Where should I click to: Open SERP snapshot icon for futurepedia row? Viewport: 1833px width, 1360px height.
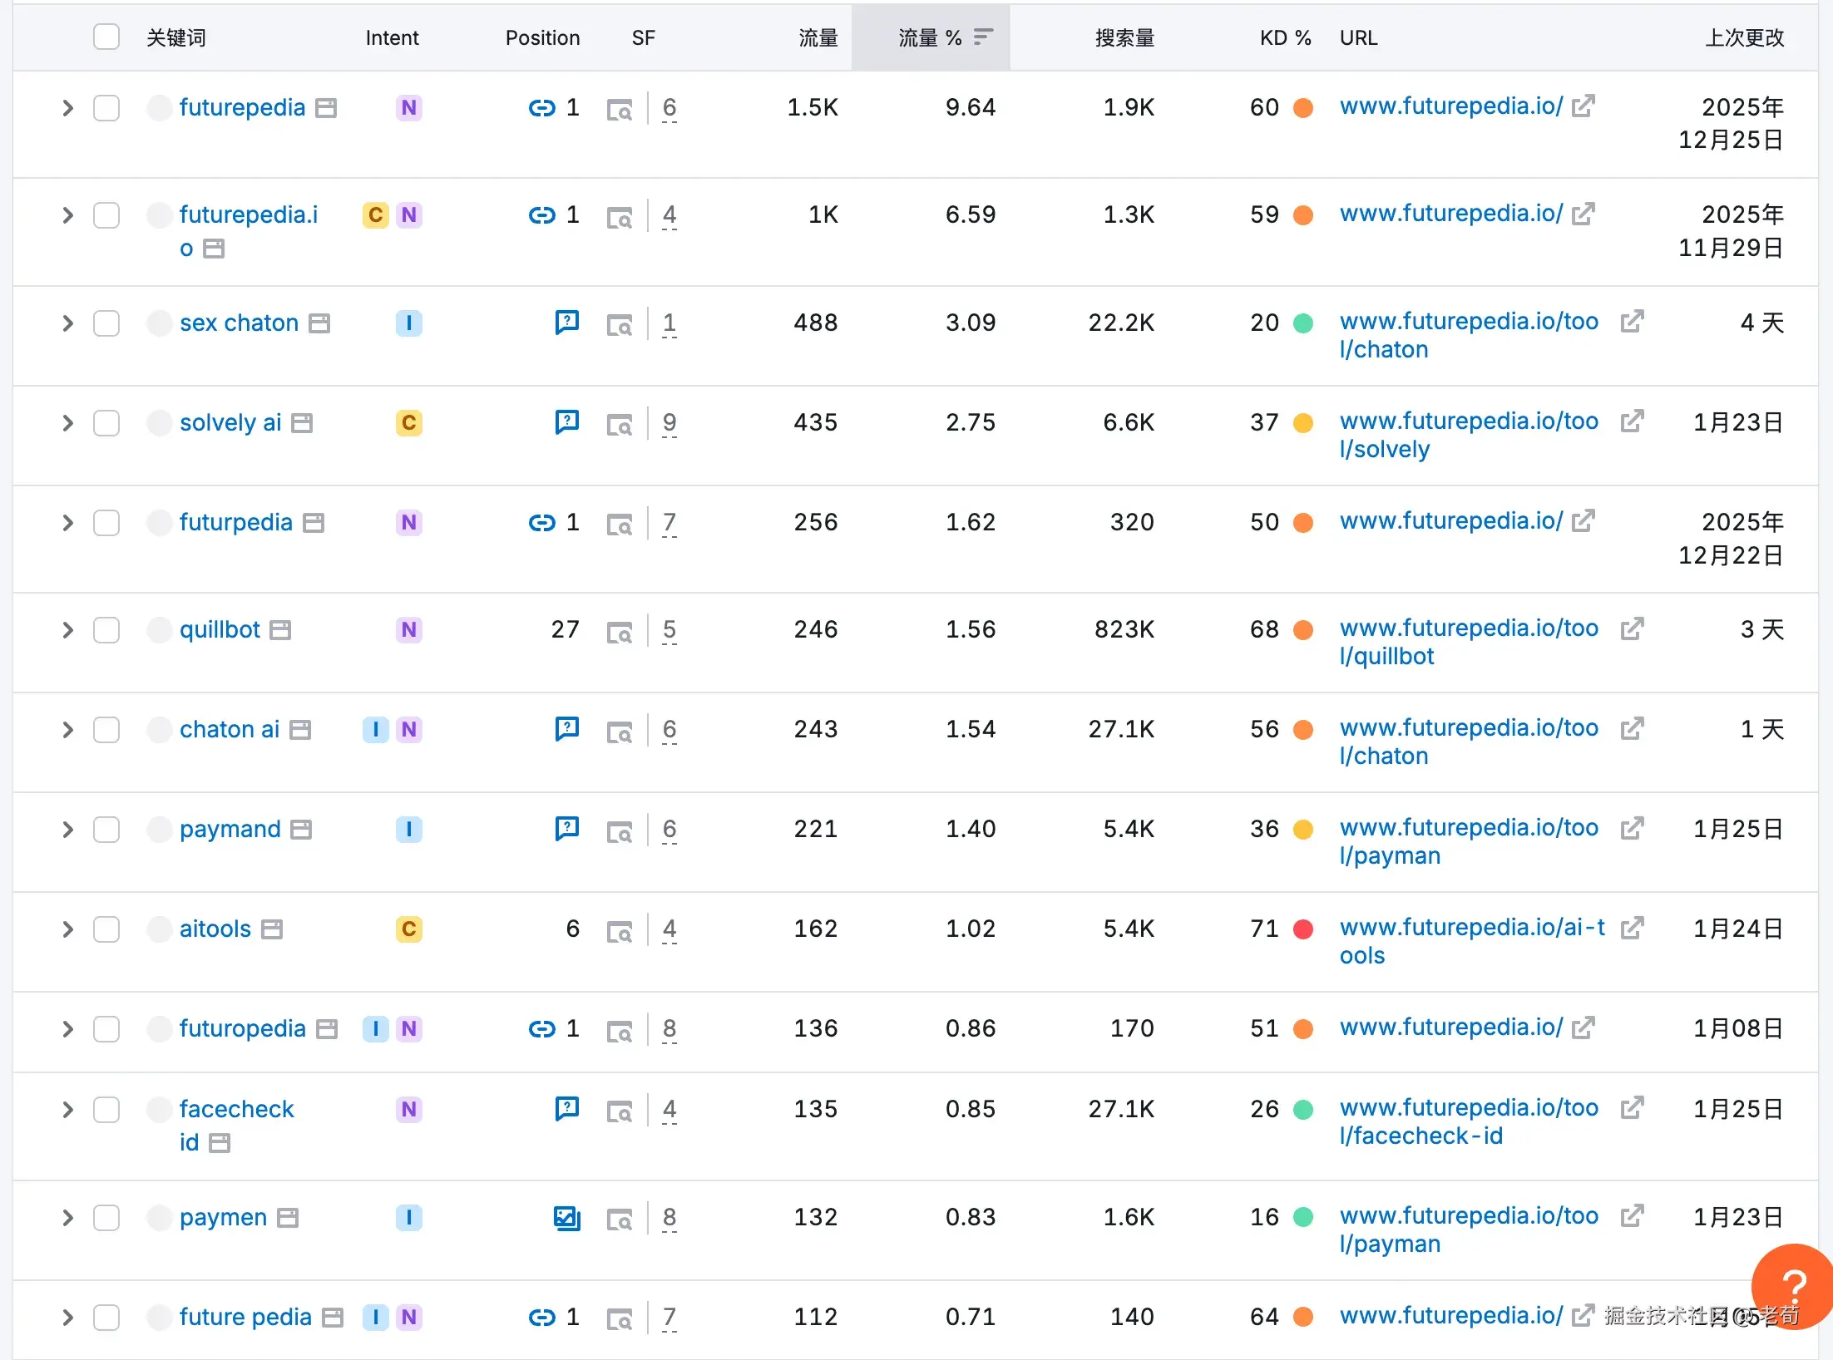tap(620, 110)
